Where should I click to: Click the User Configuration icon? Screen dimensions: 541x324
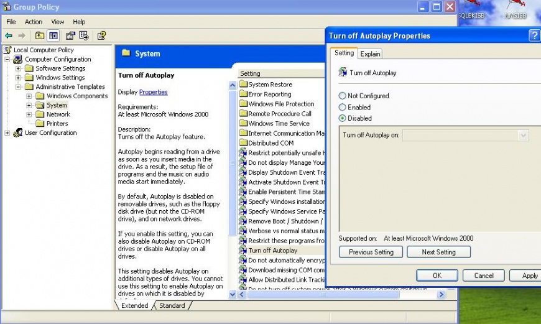(x=17, y=133)
